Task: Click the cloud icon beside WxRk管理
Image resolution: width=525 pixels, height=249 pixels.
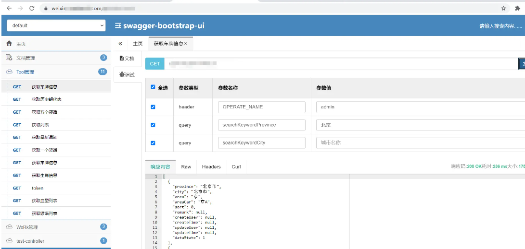Action: point(9,227)
